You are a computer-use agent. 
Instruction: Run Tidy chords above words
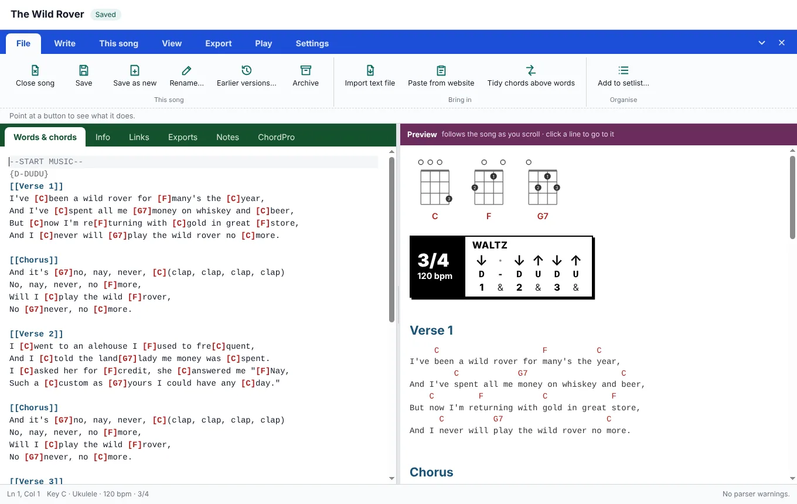point(531,76)
